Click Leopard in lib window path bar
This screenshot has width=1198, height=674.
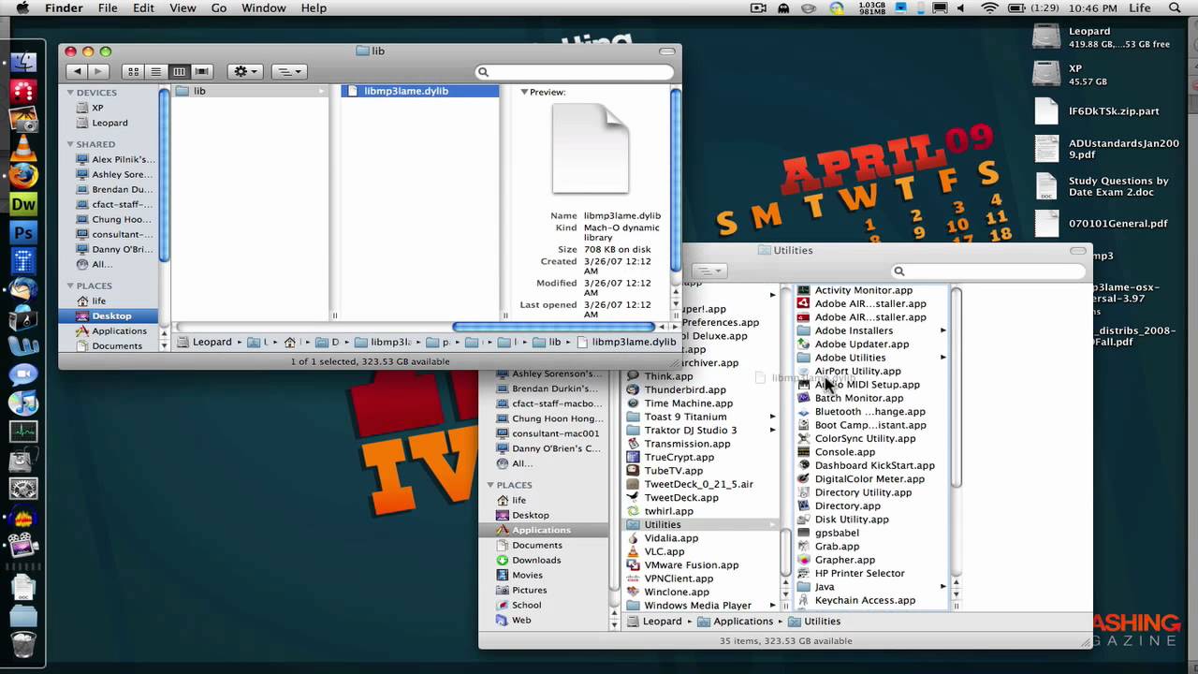(204, 342)
